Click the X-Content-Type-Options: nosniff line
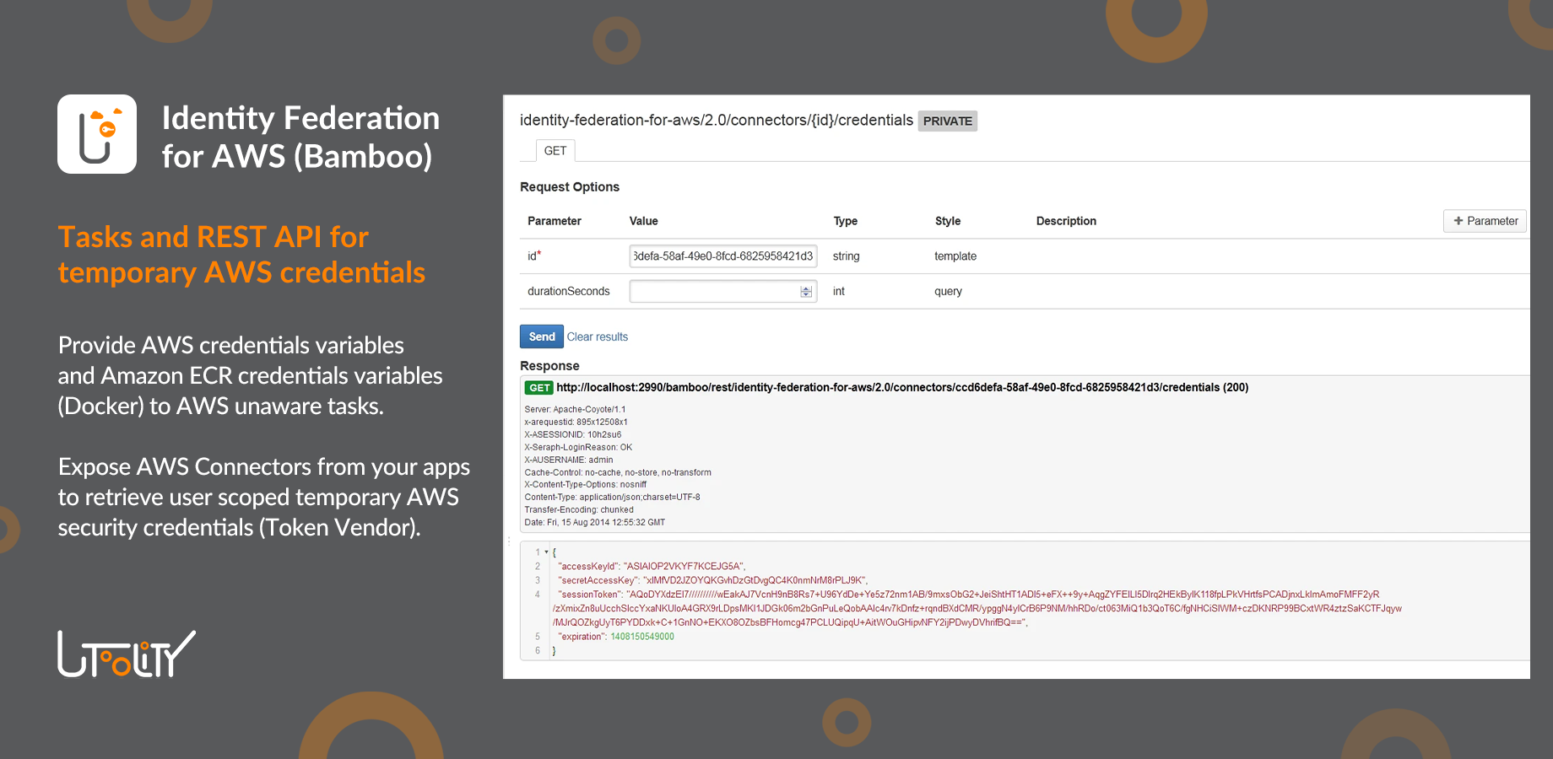This screenshot has height=759, width=1553. click(586, 485)
